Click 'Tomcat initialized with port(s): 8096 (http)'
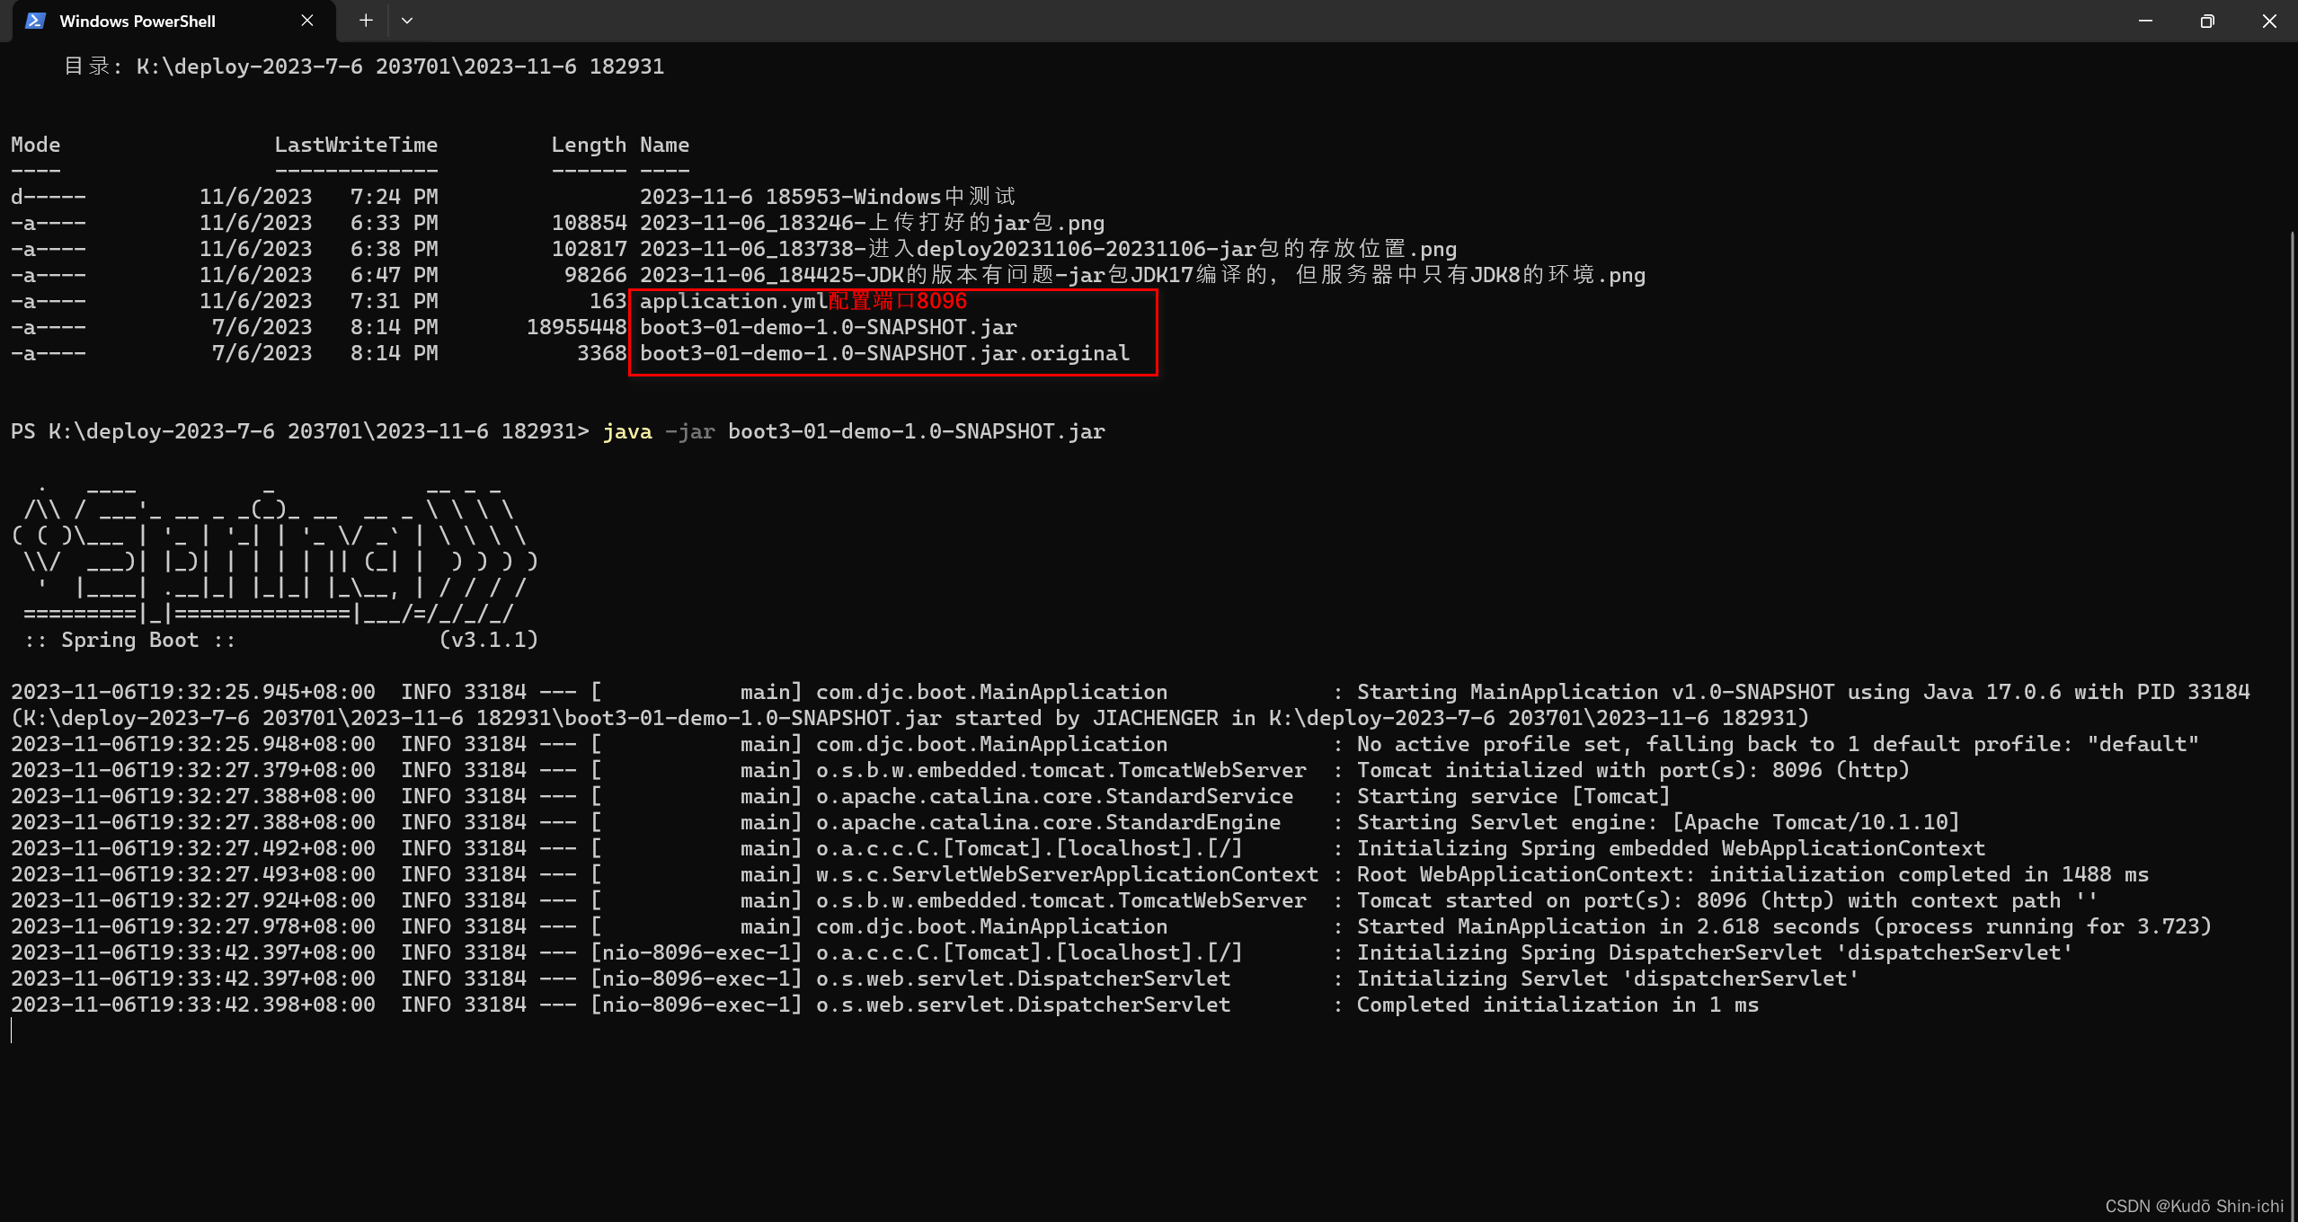 pos(1633,771)
